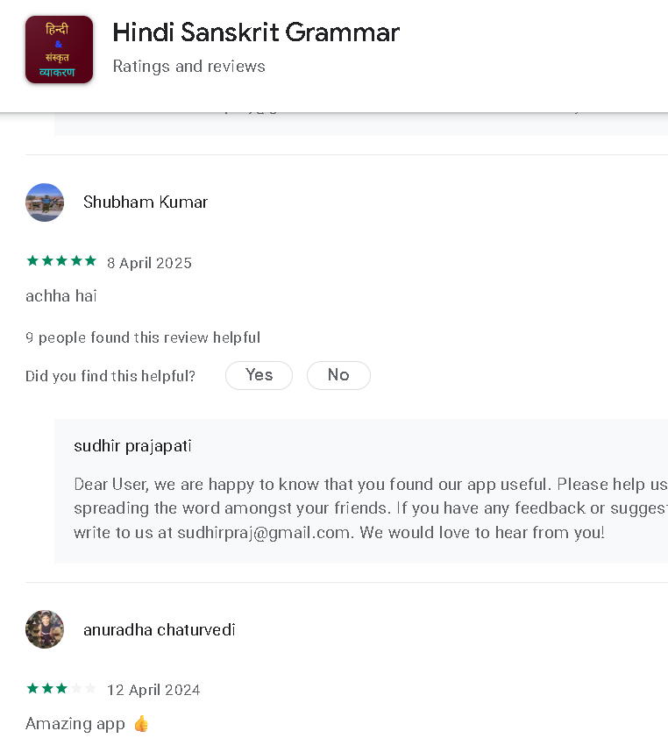Click Shubham Kumar's five-star rating
This screenshot has width=668, height=745.
tap(61, 261)
